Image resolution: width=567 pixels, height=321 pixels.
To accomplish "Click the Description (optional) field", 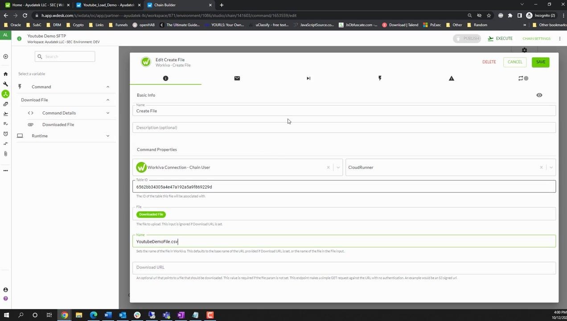I will click(x=344, y=128).
